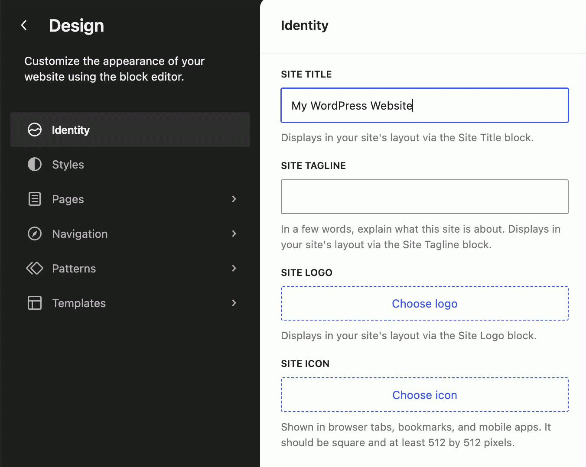Click the 'Site Title block' helper text
Viewport: 586px width, 467px height.
tap(407, 138)
